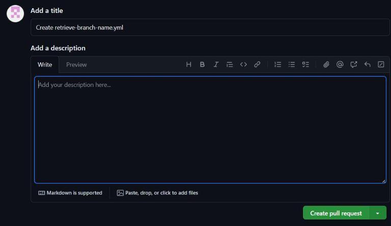Insert a numbered list

coord(278,64)
